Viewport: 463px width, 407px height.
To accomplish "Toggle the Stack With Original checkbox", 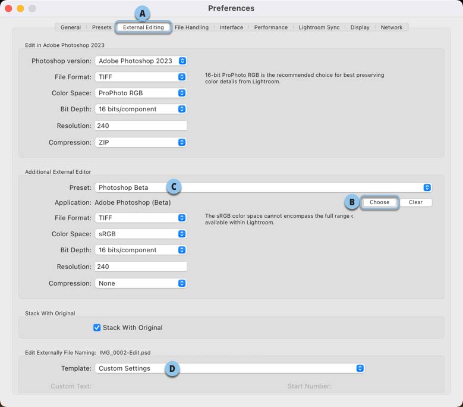I will [x=97, y=327].
